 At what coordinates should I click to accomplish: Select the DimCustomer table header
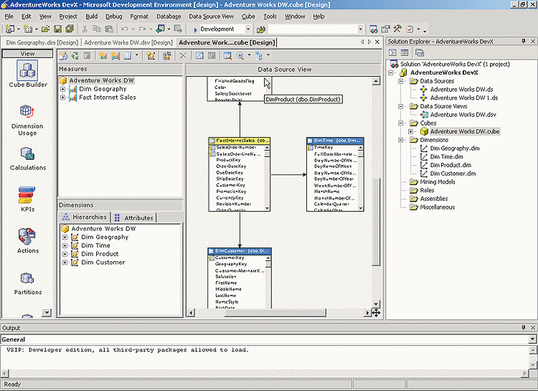(240, 251)
